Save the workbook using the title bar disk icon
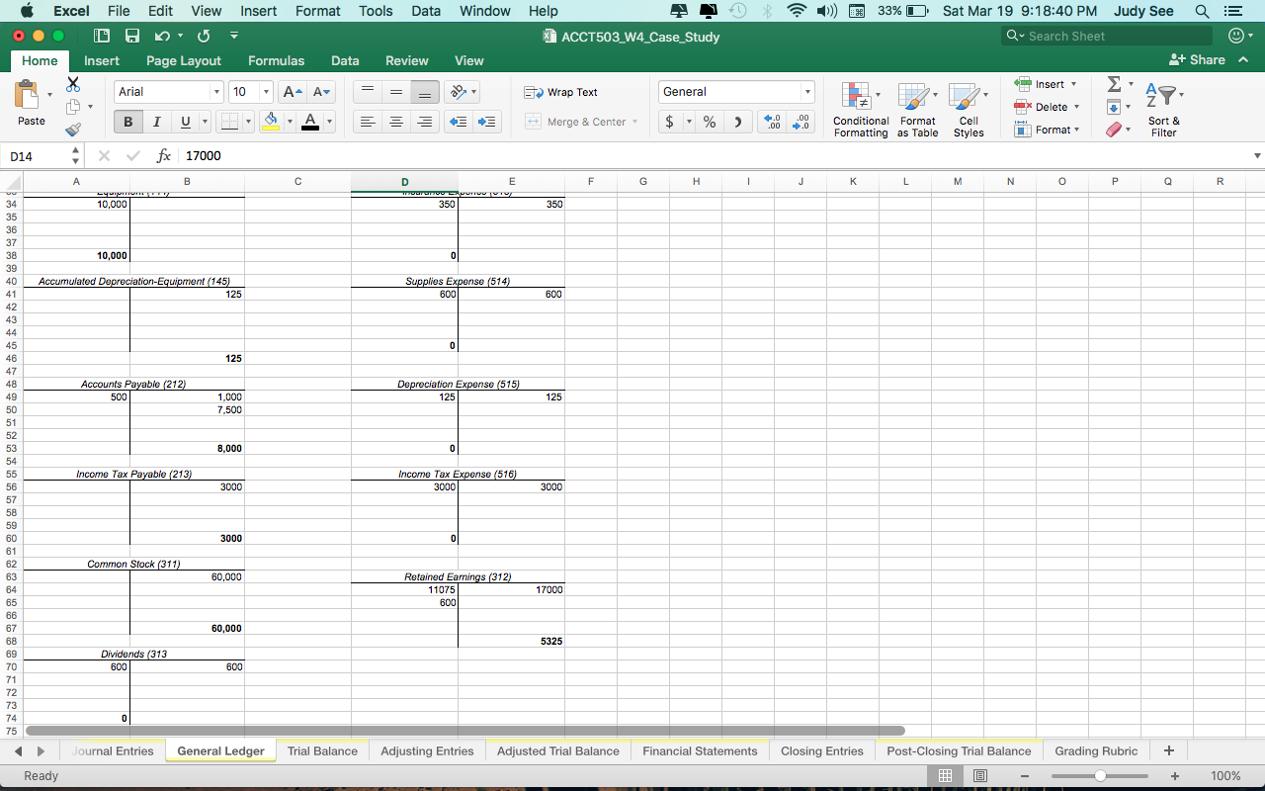Viewport: 1265px width, 791px height. [x=132, y=36]
